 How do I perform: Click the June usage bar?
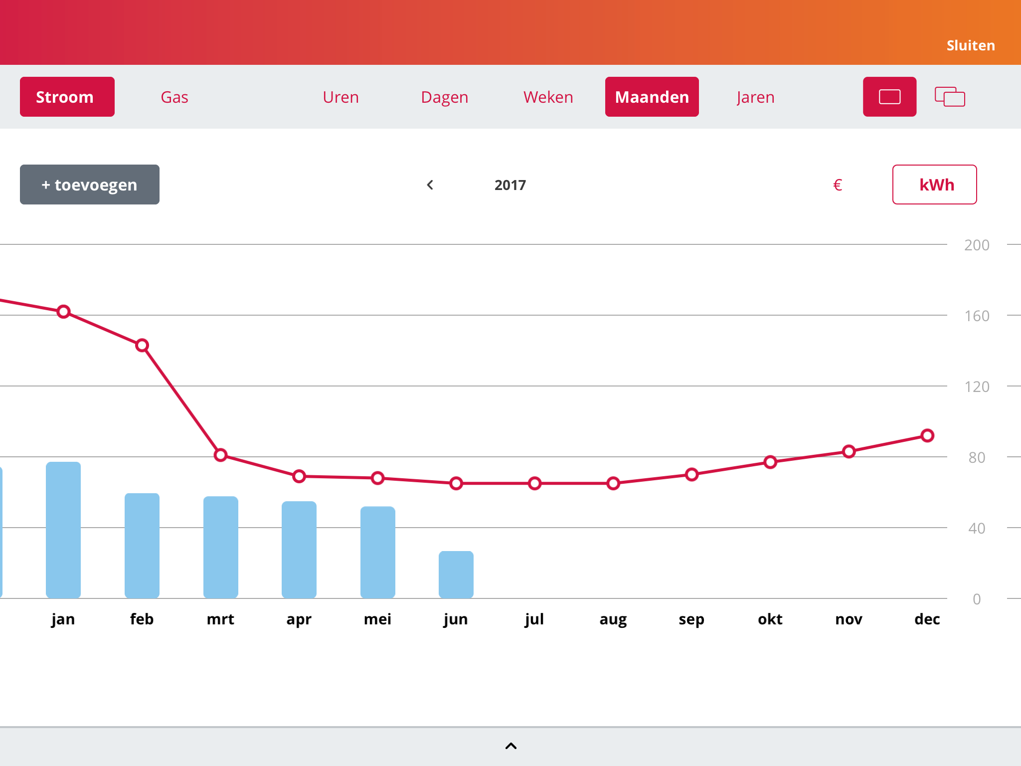(x=456, y=574)
